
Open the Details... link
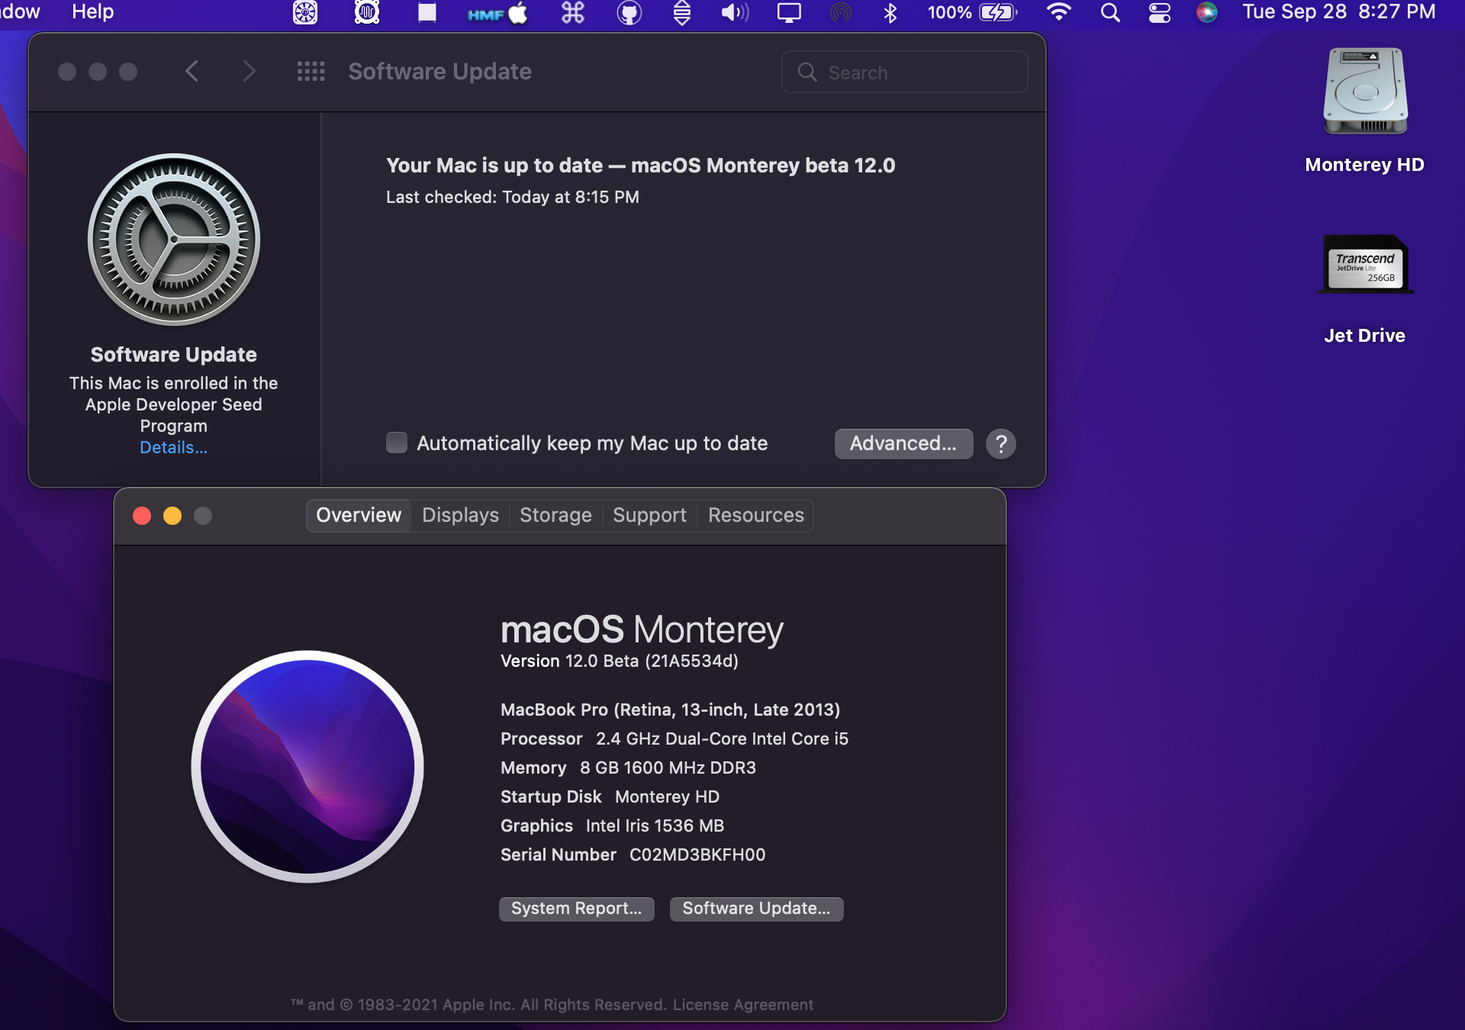pos(173,448)
